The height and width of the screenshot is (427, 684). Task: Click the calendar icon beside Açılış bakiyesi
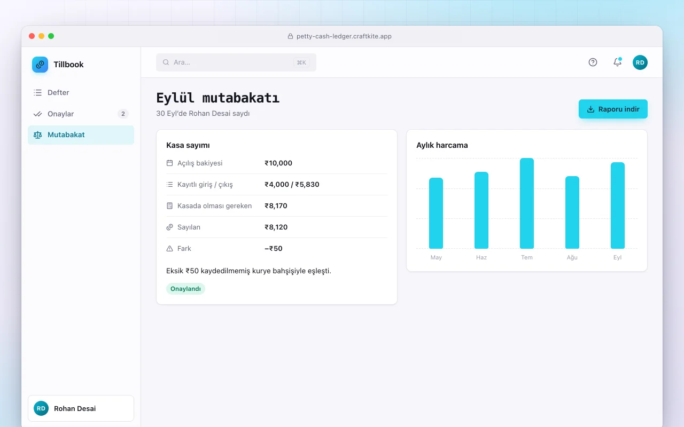coord(170,163)
